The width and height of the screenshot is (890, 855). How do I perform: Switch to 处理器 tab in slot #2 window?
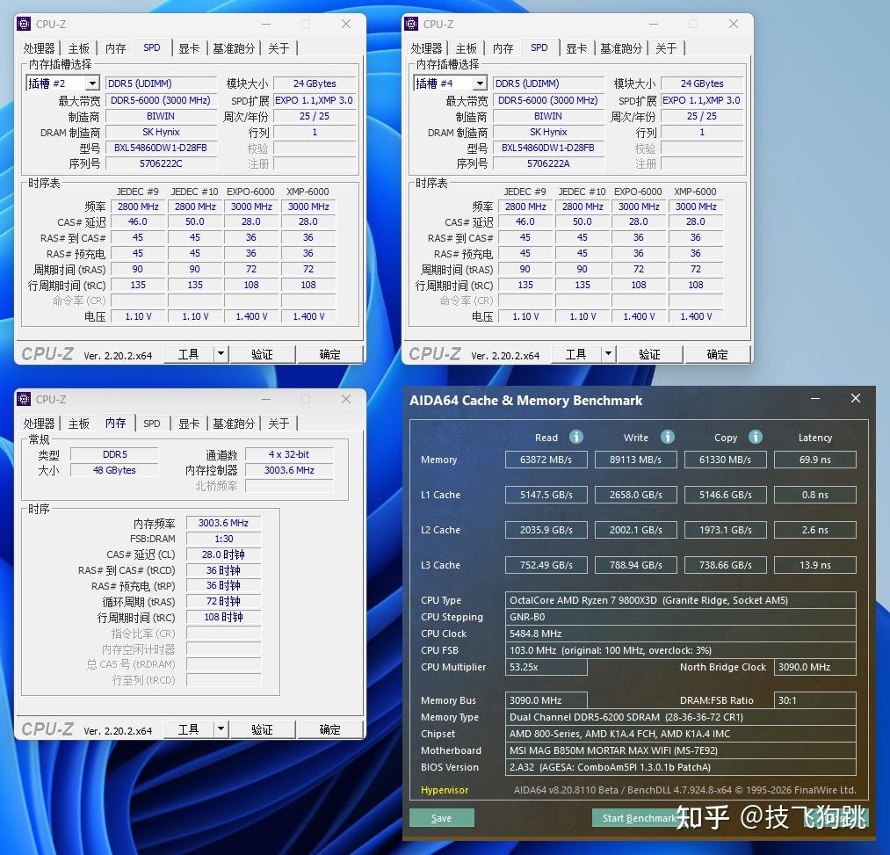click(40, 48)
